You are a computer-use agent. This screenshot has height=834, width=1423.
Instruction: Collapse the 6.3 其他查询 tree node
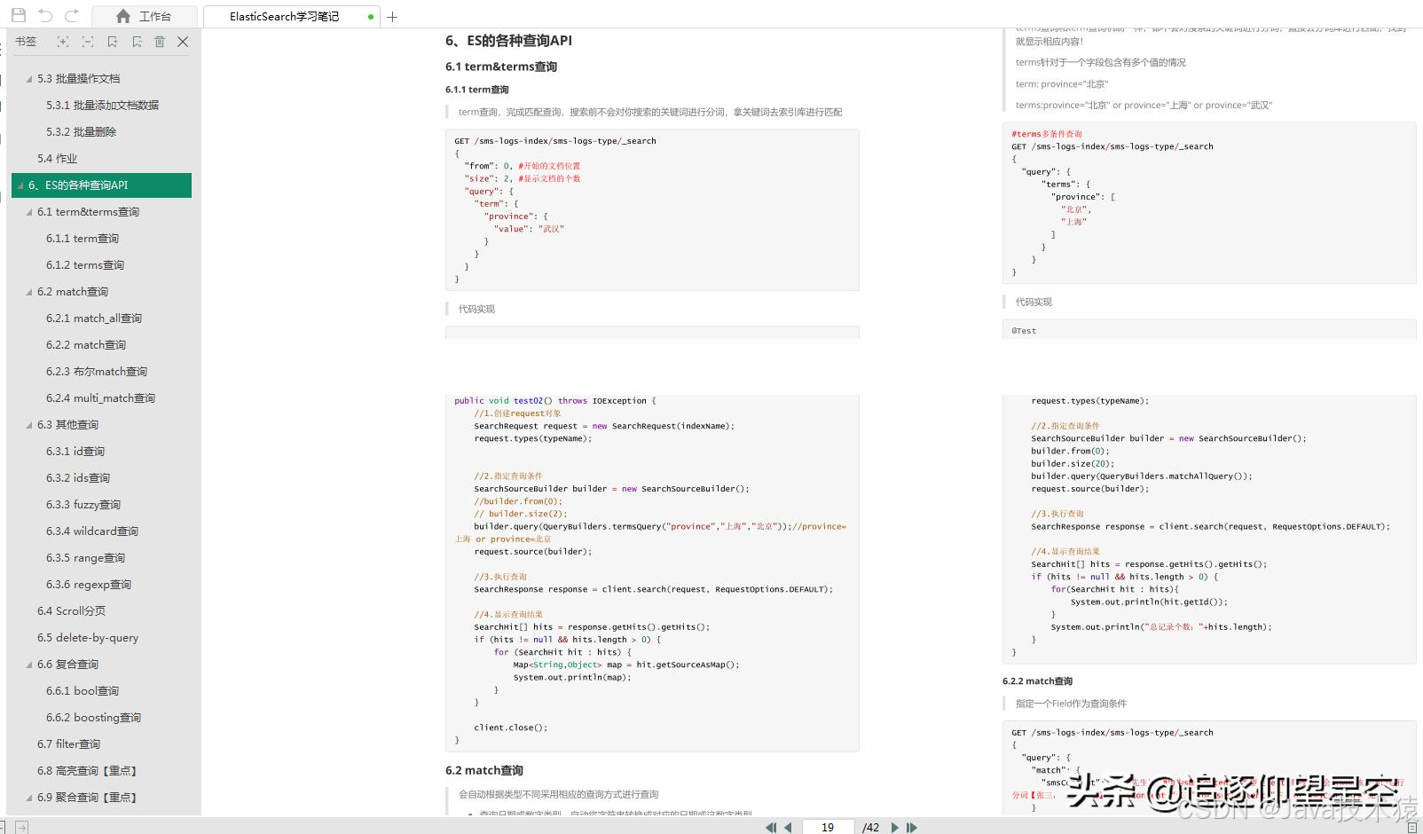pyautogui.click(x=28, y=424)
